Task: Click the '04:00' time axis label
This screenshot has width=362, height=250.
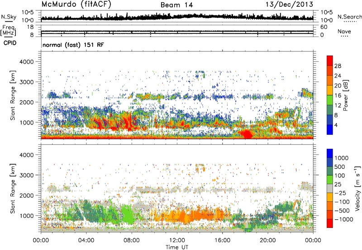Action: click(86, 241)
